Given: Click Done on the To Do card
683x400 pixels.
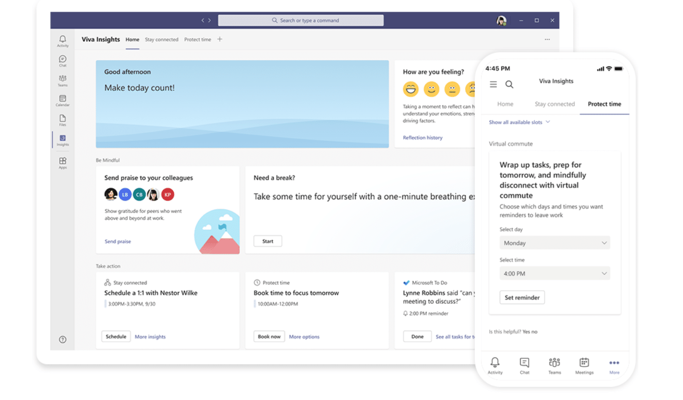Looking at the screenshot, I should 417,336.
